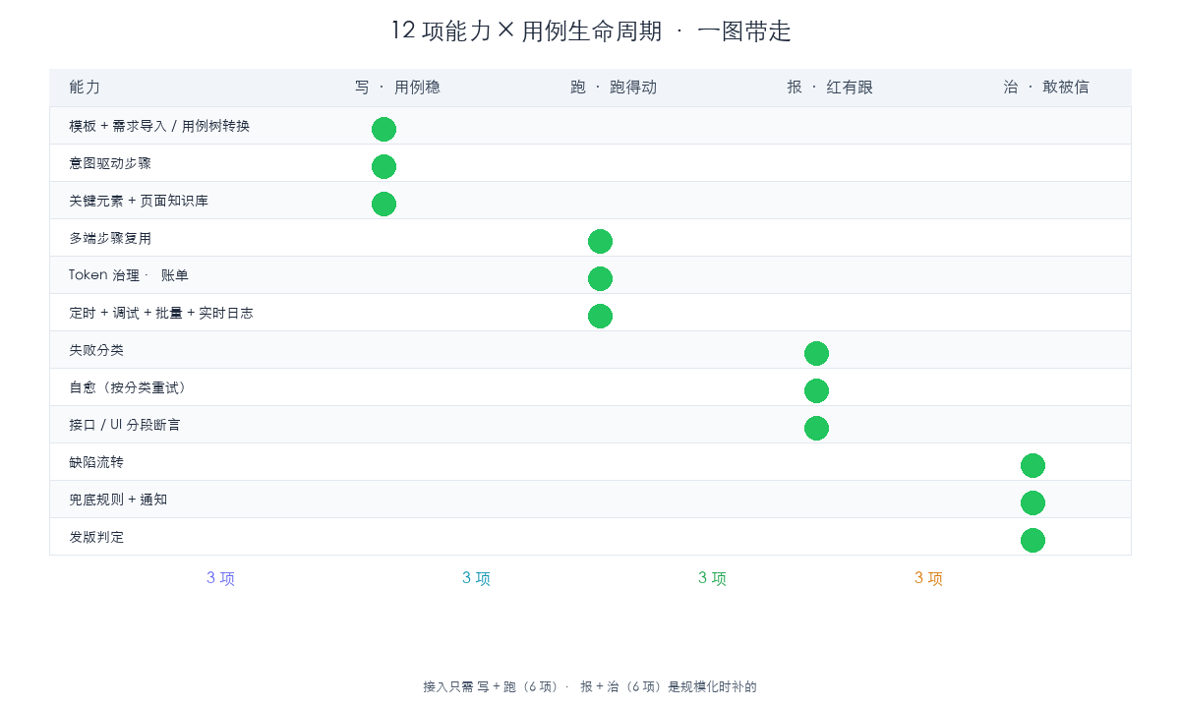Click the green dot in the 多端步骤复用 row
The width and height of the screenshot is (1180, 708).
[x=600, y=241]
